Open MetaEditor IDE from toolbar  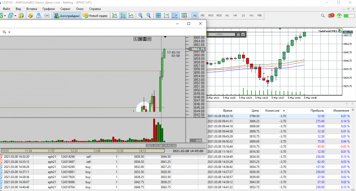(x=30, y=16)
